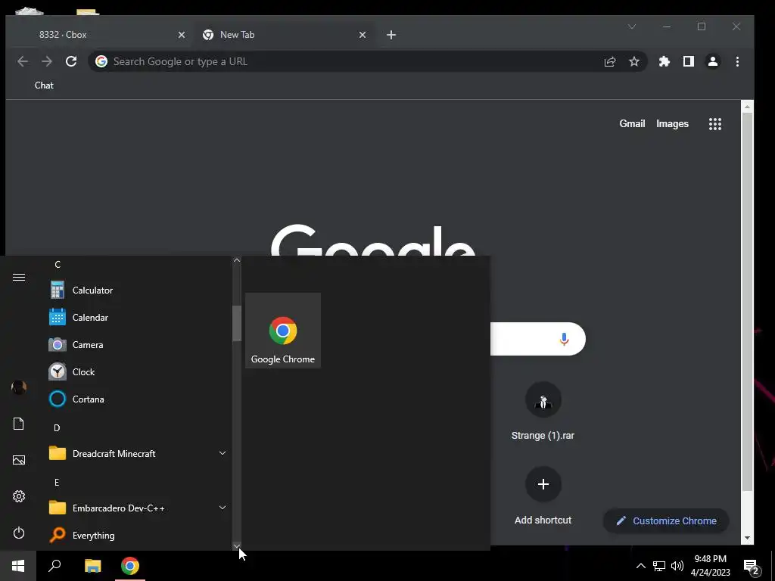
Task: Open a new tab with plus button
Action: coord(391,35)
